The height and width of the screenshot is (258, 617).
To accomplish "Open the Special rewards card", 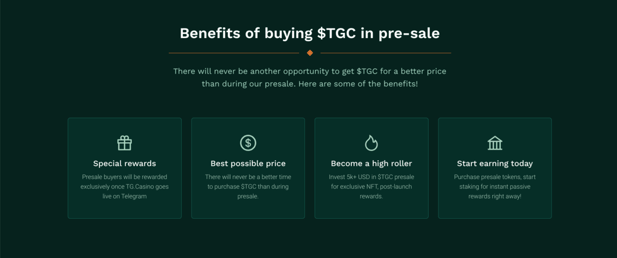I will (124, 168).
